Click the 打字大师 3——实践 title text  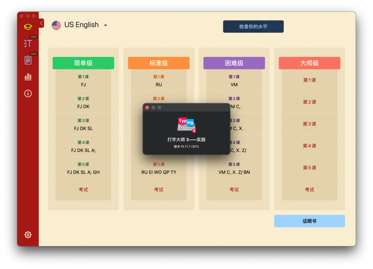pos(186,140)
